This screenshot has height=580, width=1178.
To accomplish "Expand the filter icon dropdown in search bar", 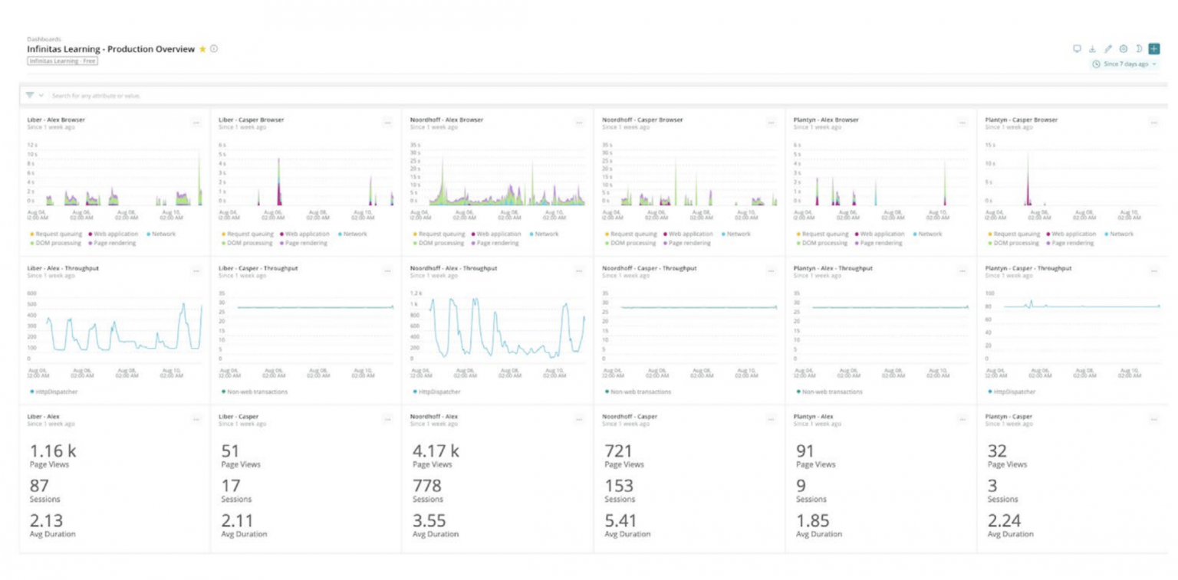I will (x=34, y=95).
